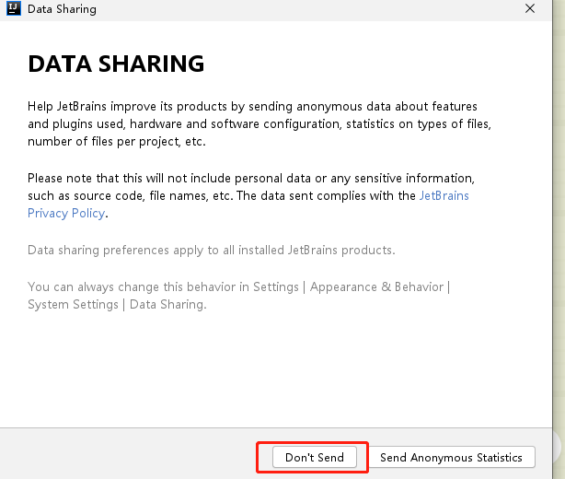The height and width of the screenshot is (479, 565).
Task: Click the 'Help JetBrains improve its products' line
Action: pos(252,107)
